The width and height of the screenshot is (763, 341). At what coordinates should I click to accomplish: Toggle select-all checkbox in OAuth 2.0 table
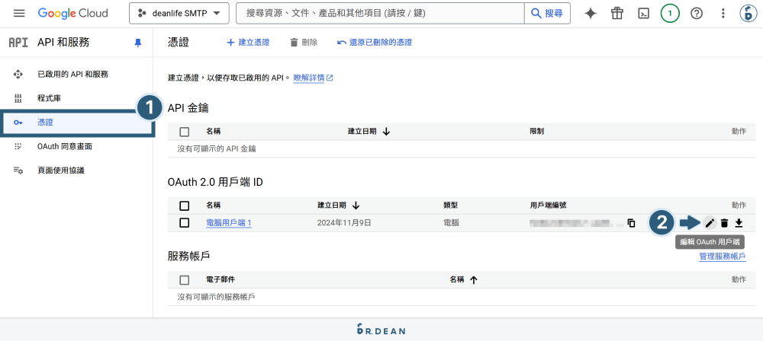click(185, 206)
